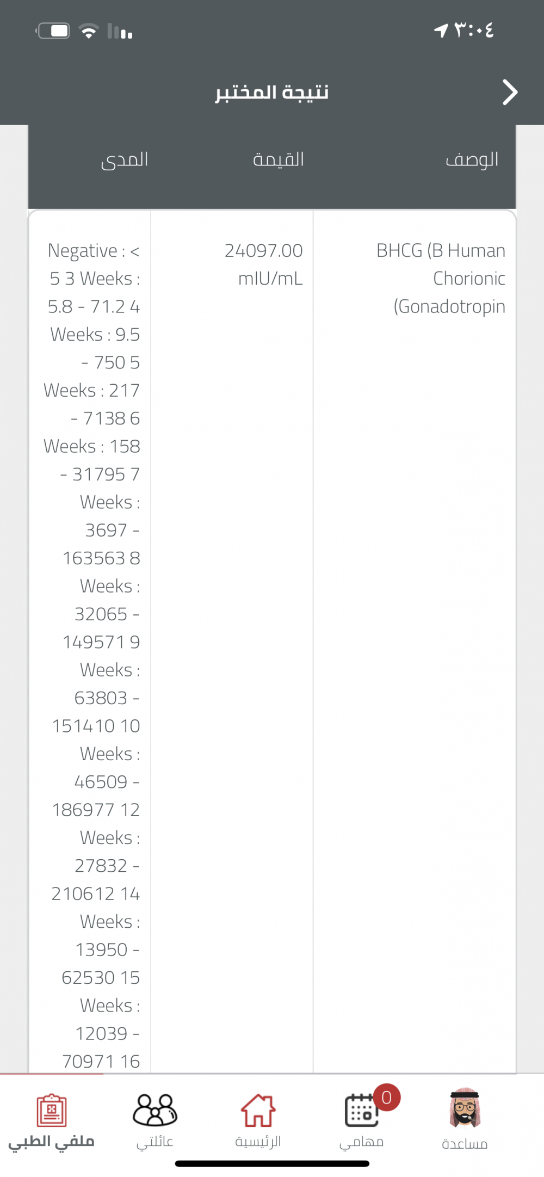Tap the 24097.00 mIU/mL value cell
Viewport: 544px width, 1177px height.
pyautogui.click(x=264, y=264)
